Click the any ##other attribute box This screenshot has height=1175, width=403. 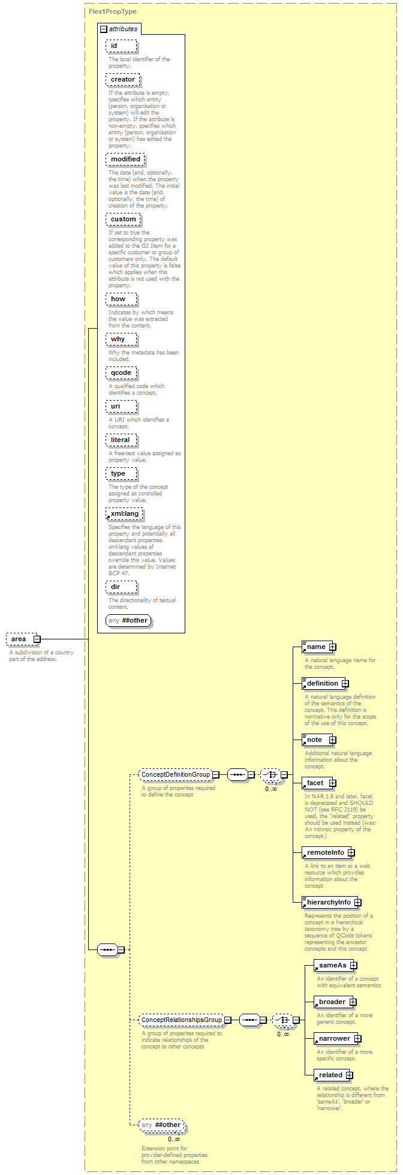[129, 620]
